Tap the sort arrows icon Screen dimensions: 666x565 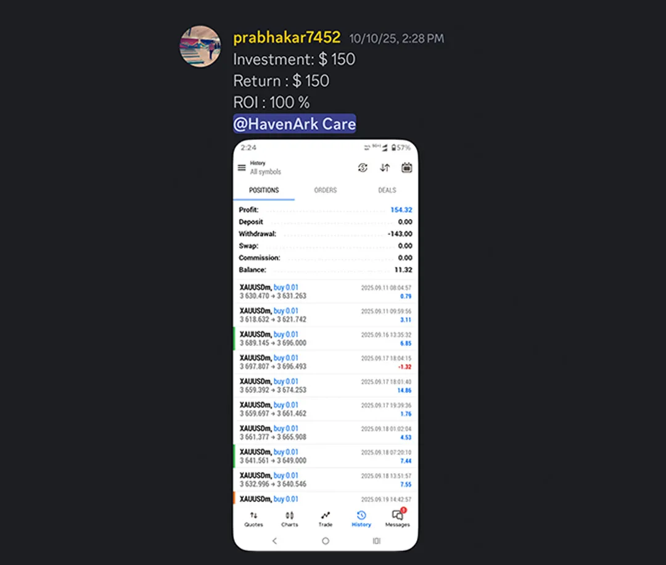click(385, 168)
